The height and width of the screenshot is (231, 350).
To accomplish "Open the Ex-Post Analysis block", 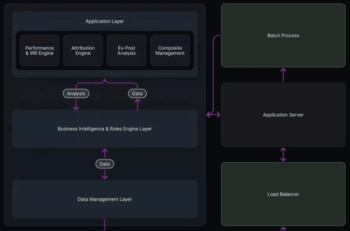I will [126, 51].
